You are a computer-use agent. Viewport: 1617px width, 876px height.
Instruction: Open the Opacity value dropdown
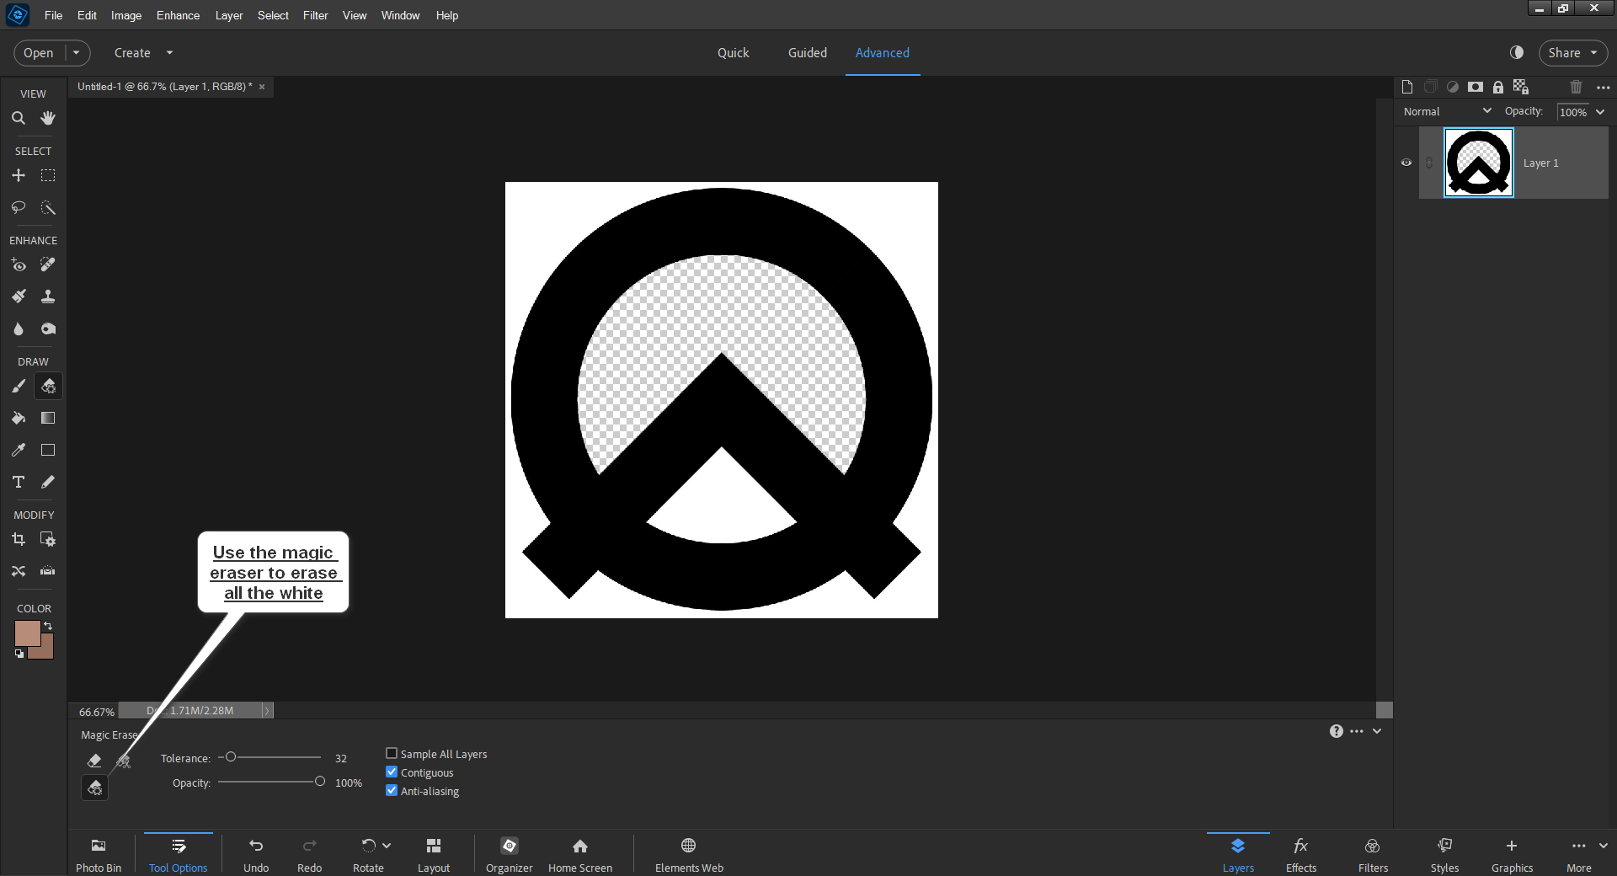tap(1600, 111)
